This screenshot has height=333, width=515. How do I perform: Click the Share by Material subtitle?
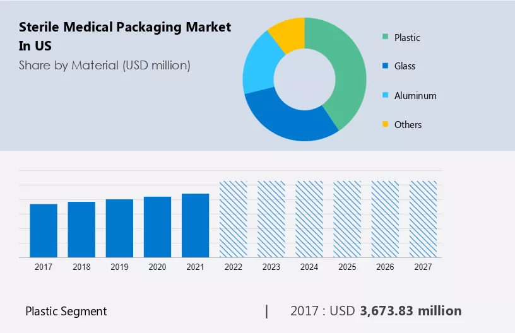(x=104, y=66)
